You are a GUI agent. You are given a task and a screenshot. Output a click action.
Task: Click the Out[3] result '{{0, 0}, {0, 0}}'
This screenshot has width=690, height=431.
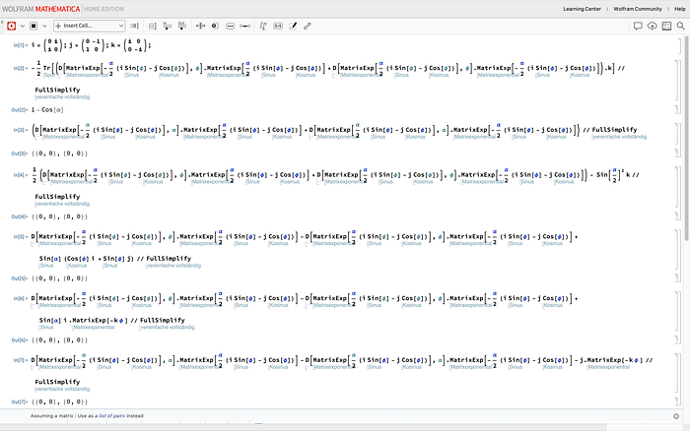(59, 154)
